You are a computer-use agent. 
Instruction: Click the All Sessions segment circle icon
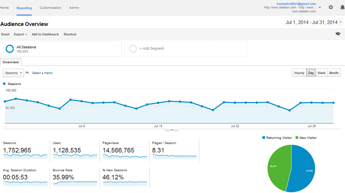(x=9, y=49)
